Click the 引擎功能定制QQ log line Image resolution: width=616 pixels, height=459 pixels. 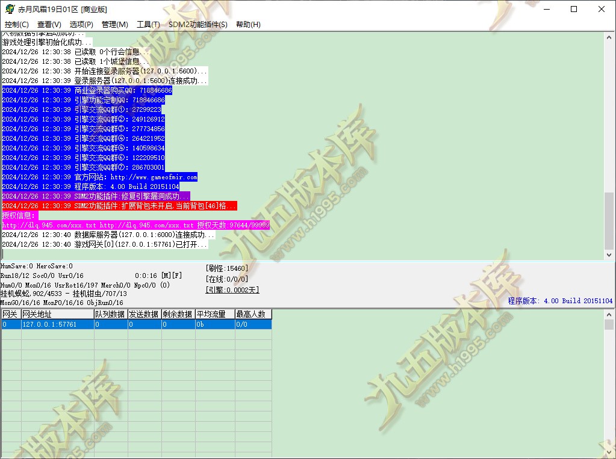[x=83, y=100]
